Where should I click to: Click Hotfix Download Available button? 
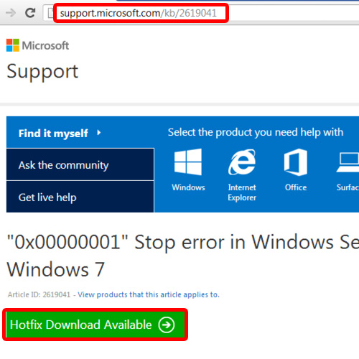pyautogui.click(x=95, y=325)
